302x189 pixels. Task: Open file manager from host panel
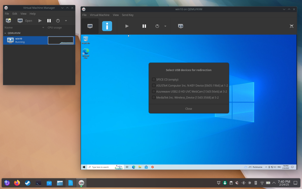click(60, 183)
